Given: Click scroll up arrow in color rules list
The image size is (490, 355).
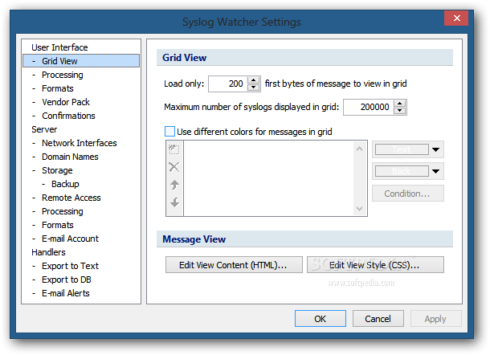Looking at the screenshot, I should pos(359,149).
